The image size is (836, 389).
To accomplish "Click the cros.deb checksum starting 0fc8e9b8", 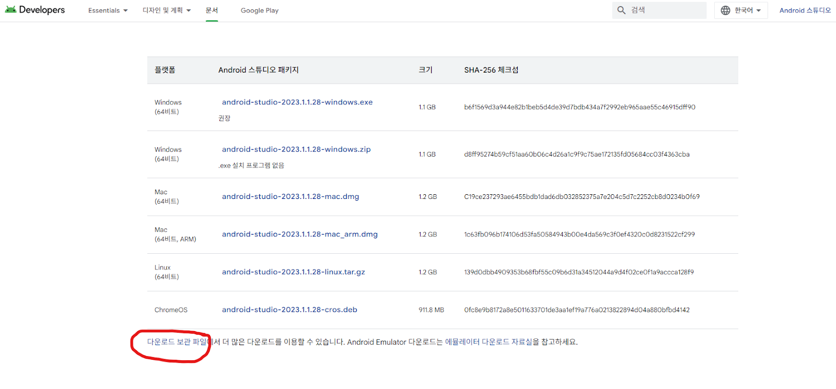I will (577, 310).
